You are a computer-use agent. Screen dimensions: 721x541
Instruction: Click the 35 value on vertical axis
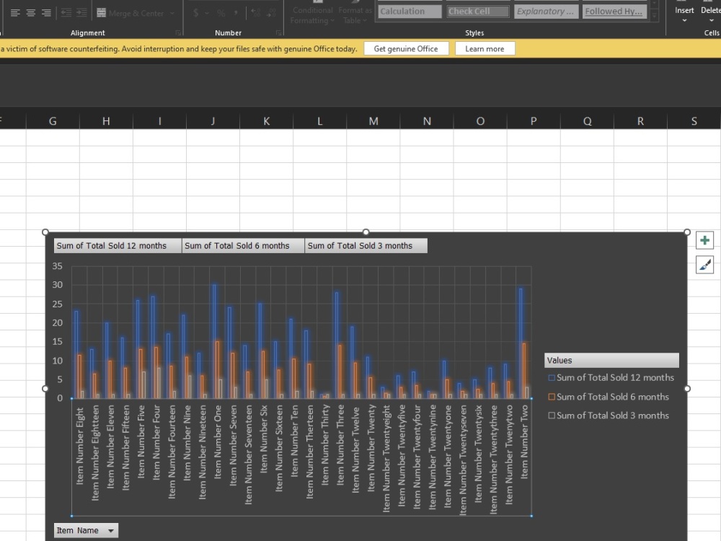click(57, 266)
